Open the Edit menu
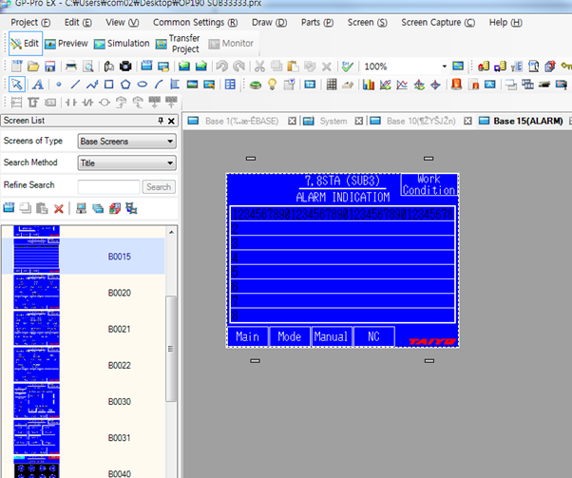The height and width of the screenshot is (478, 572). [78, 22]
